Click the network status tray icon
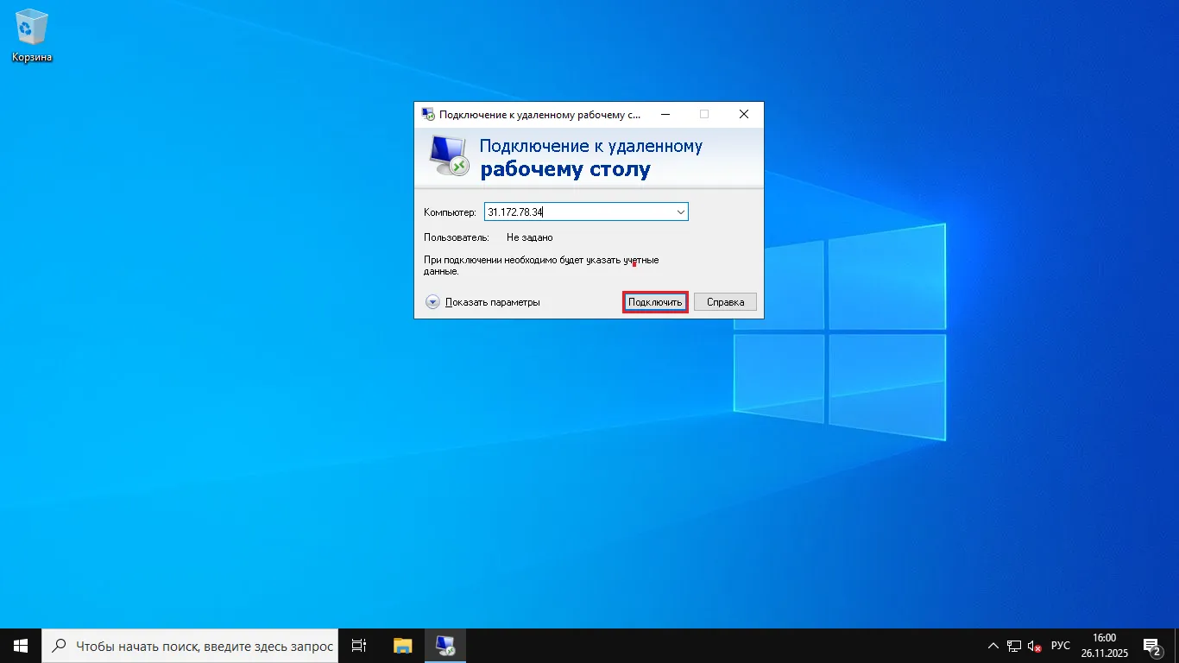1179x663 pixels. click(x=1014, y=646)
